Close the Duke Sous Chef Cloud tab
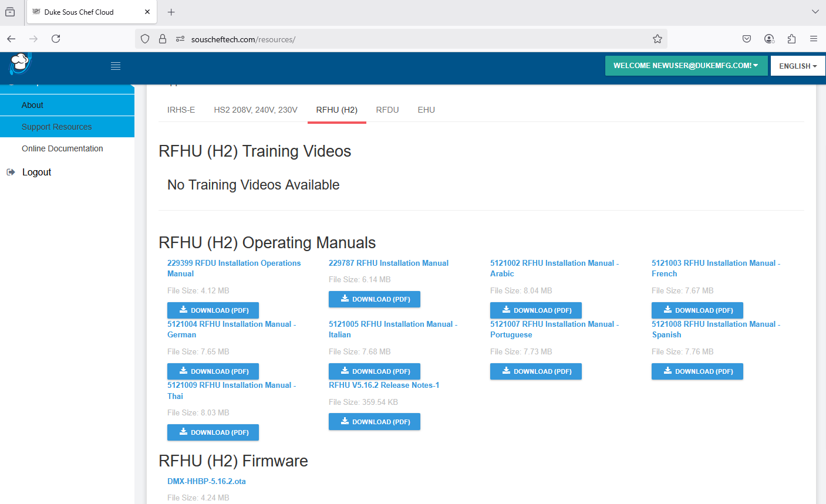 147,12
